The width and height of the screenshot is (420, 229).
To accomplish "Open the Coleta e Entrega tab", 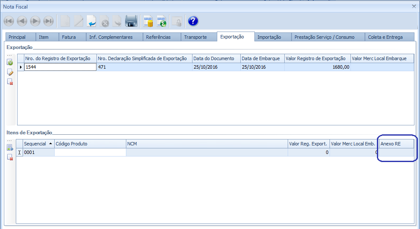I will (x=385, y=37).
